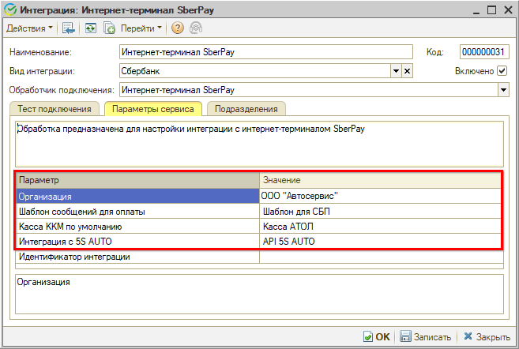The height and width of the screenshot is (349, 519).
Task: Expand the Вид интеграции dropdown arrow
Action: tap(396, 71)
